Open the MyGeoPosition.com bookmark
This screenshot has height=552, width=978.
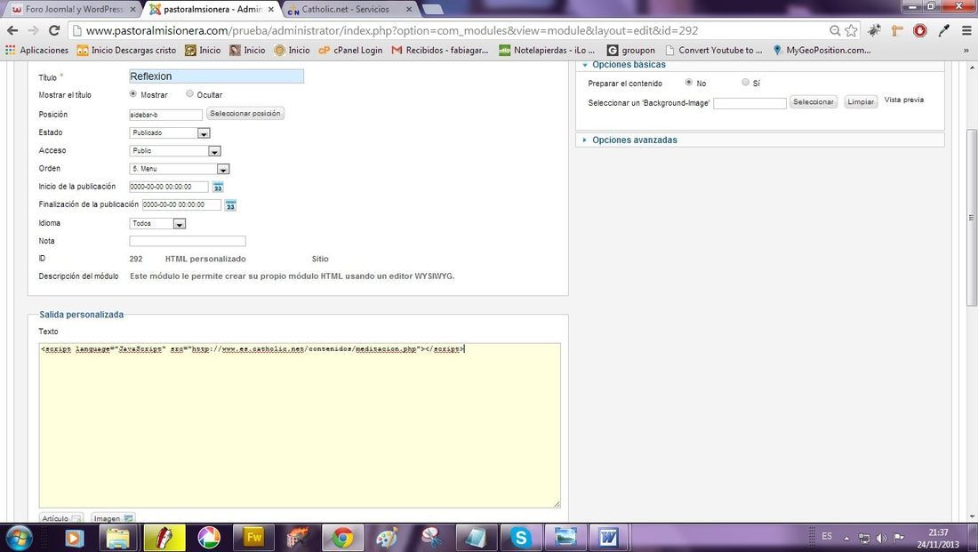pos(822,51)
